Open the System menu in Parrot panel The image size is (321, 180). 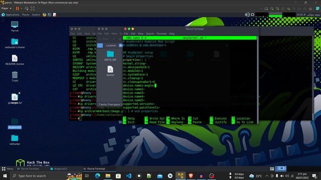coord(36,14)
